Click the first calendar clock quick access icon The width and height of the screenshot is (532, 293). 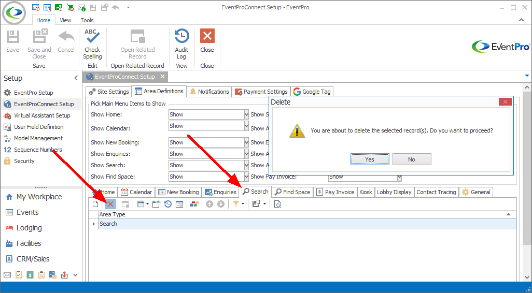[x=36, y=7]
